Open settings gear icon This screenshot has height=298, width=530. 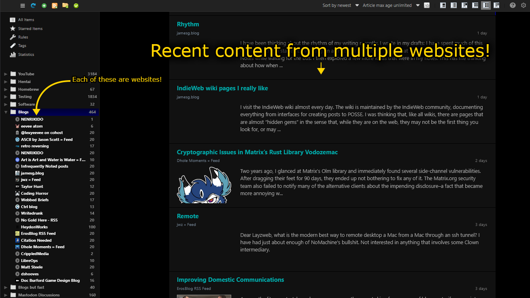tap(523, 5)
